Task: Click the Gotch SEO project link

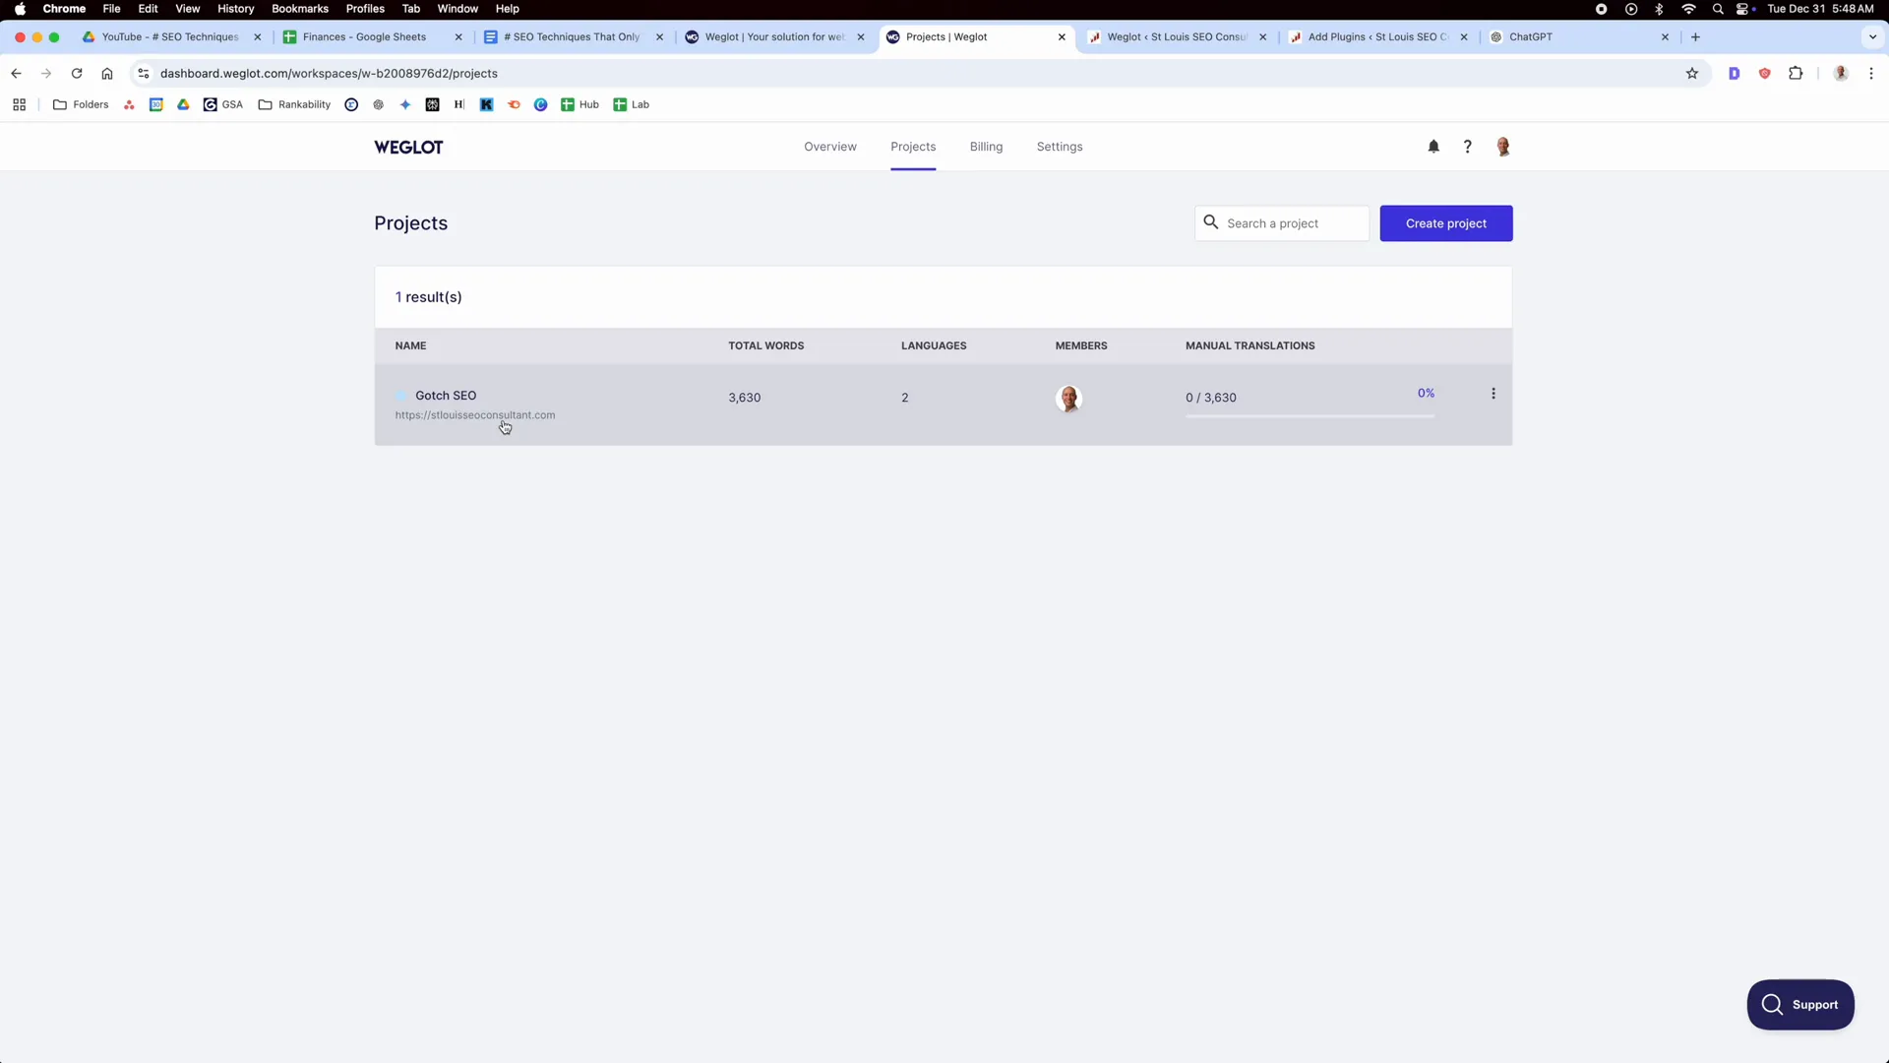Action: click(x=446, y=396)
